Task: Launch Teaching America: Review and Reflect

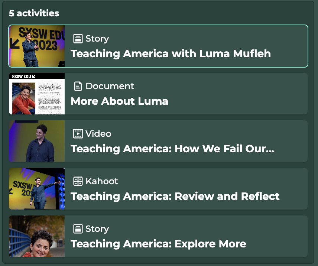Action: coord(175,196)
